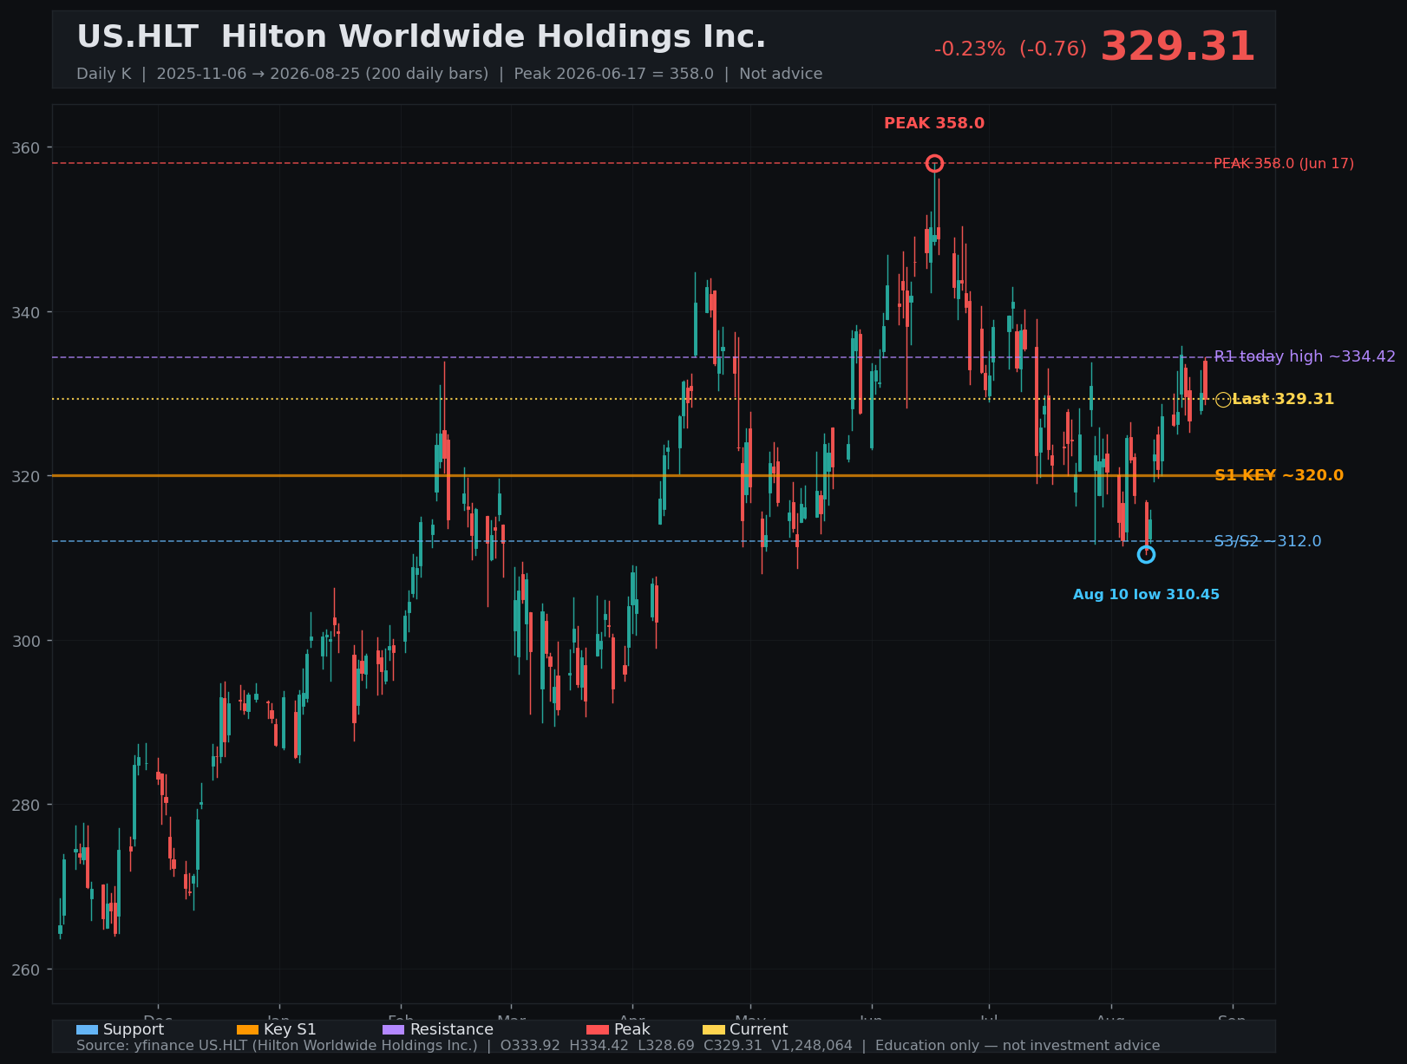Screen dimensions: 1407x1064
Task: Click the 'Support' legend label
Action: tap(134, 1029)
